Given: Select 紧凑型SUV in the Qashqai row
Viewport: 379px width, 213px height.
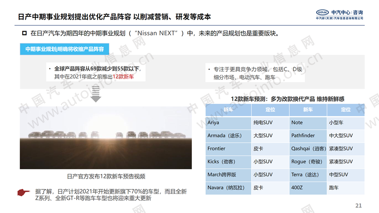Looking at the screenshot, I should click(346, 148).
